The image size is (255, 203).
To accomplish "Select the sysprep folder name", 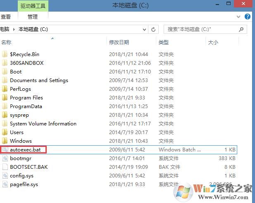I will 19,115.
